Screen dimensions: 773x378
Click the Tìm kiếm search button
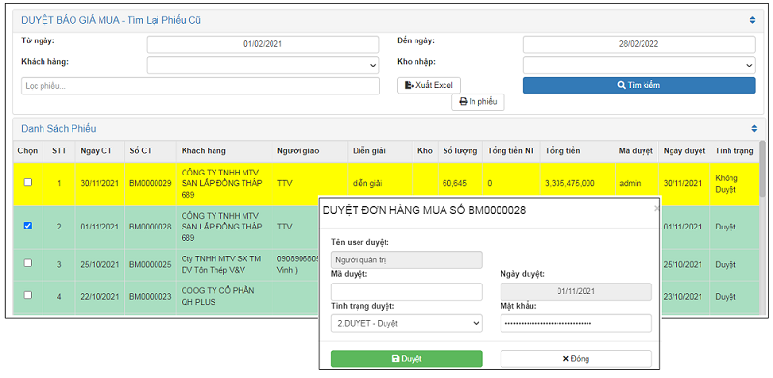pos(639,85)
